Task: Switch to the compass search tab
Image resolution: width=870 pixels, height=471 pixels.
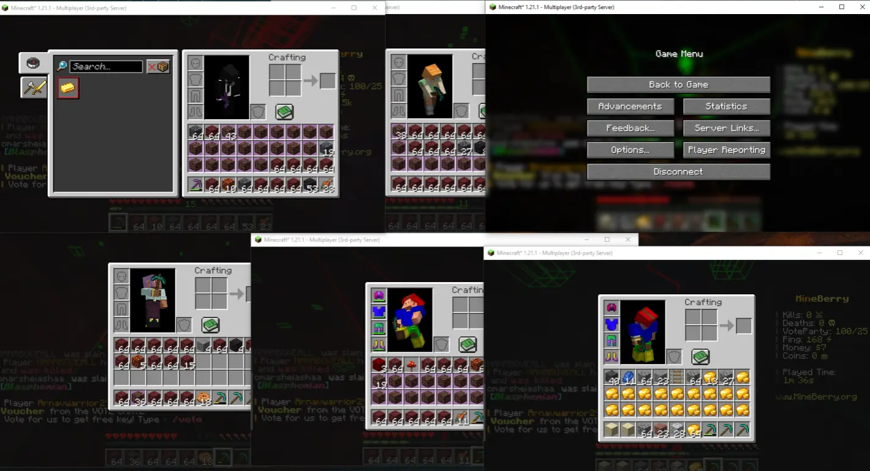Action: [x=33, y=63]
